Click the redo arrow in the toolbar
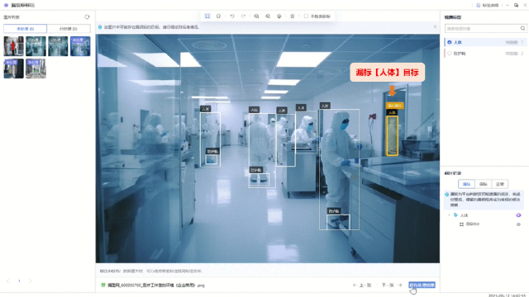Screen dimensions: 529x297 pyautogui.click(x=243, y=16)
